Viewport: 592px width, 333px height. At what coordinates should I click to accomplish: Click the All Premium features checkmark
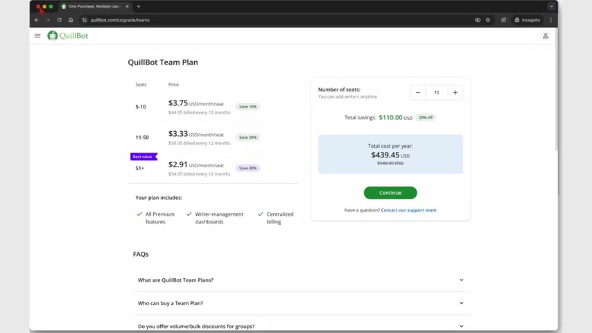click(x=139, y=214)
